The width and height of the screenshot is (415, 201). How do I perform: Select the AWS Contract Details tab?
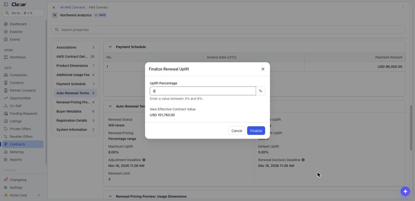pos(75,56)
